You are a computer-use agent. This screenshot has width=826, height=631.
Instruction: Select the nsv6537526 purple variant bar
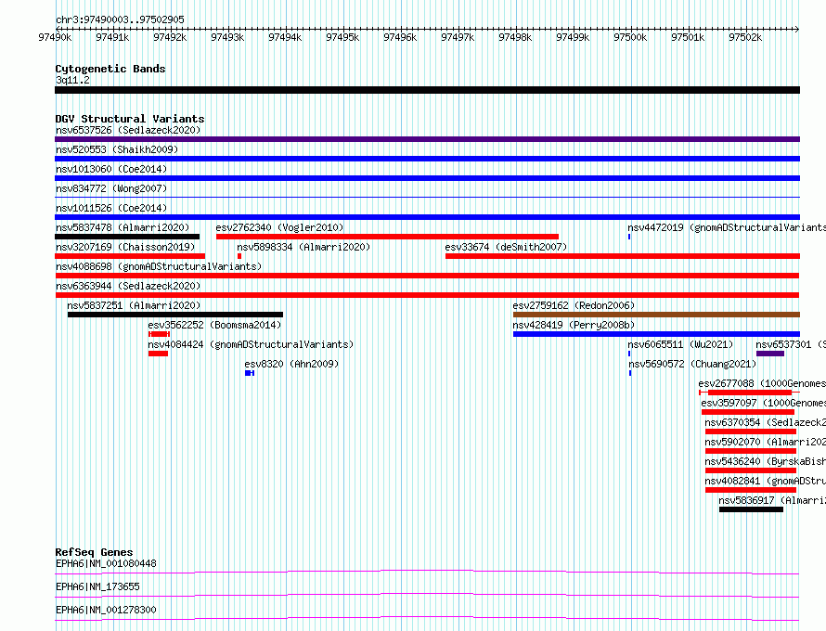[x=427, y=139]
